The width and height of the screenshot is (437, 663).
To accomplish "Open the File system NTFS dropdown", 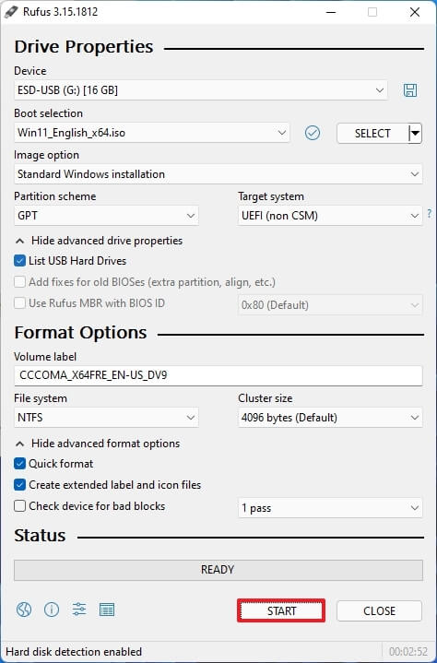I will [106, 418].
